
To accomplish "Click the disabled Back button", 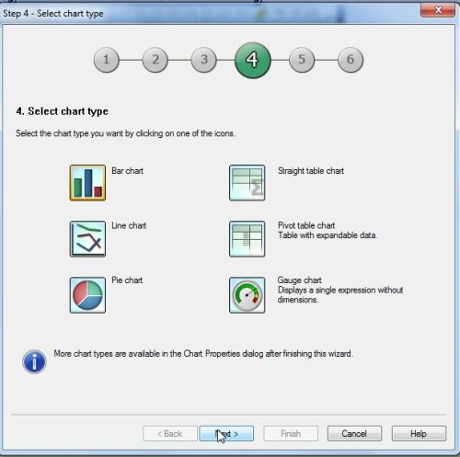I will click(170, 433).
